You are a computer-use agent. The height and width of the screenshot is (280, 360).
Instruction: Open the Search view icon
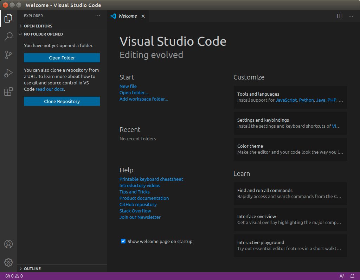[8, 36]
